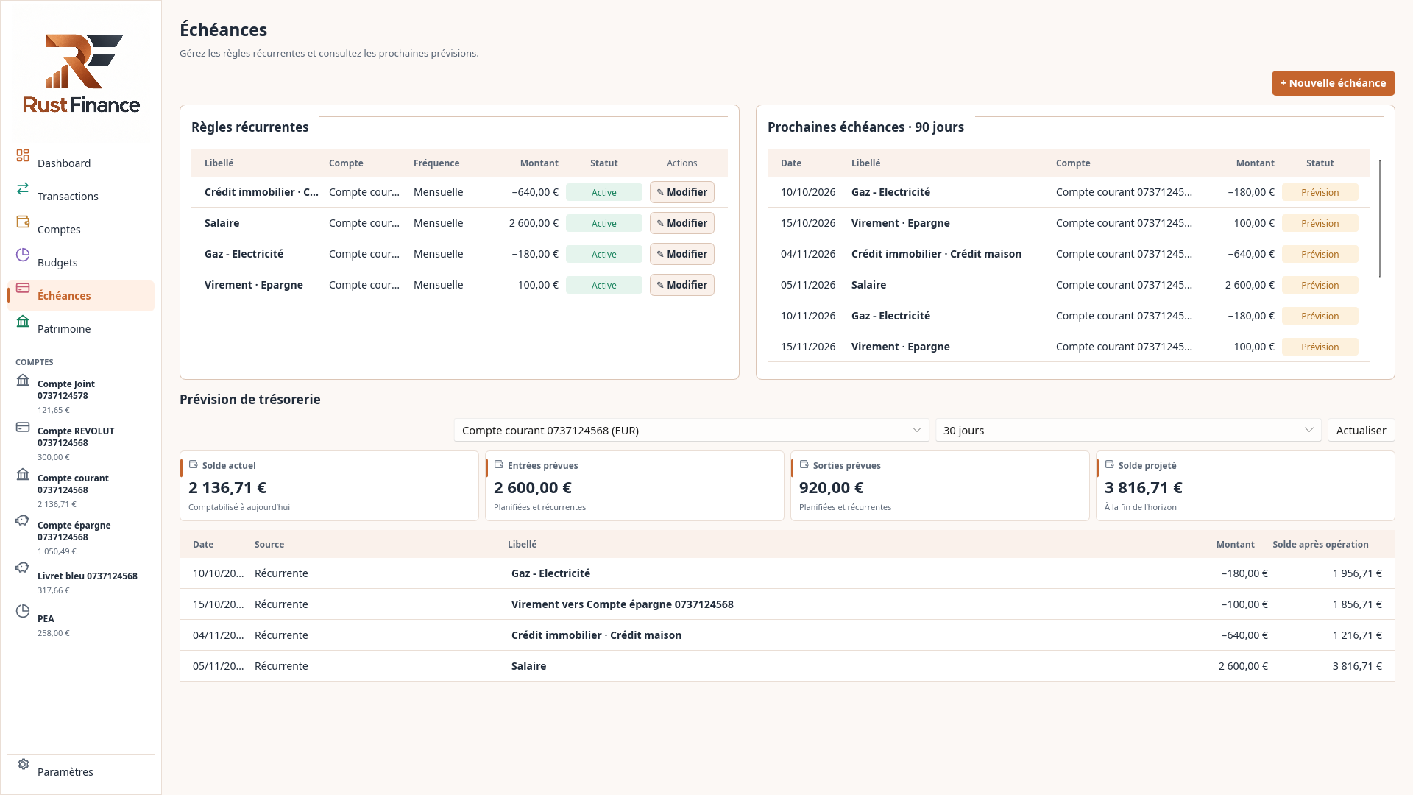The height and width of the screenshot is (795, 1413).
Task: Open the Patrimoine bank icon
Action: click(23, 321)
